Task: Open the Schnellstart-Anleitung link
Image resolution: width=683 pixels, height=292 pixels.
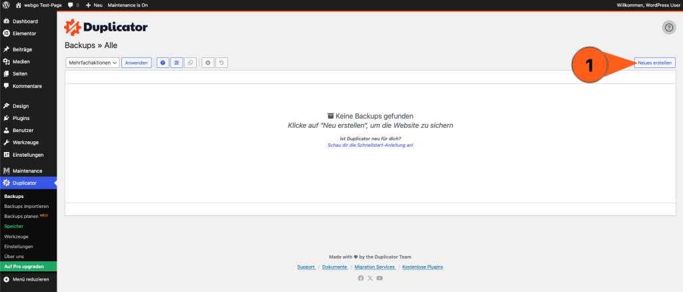Action: 370,145
